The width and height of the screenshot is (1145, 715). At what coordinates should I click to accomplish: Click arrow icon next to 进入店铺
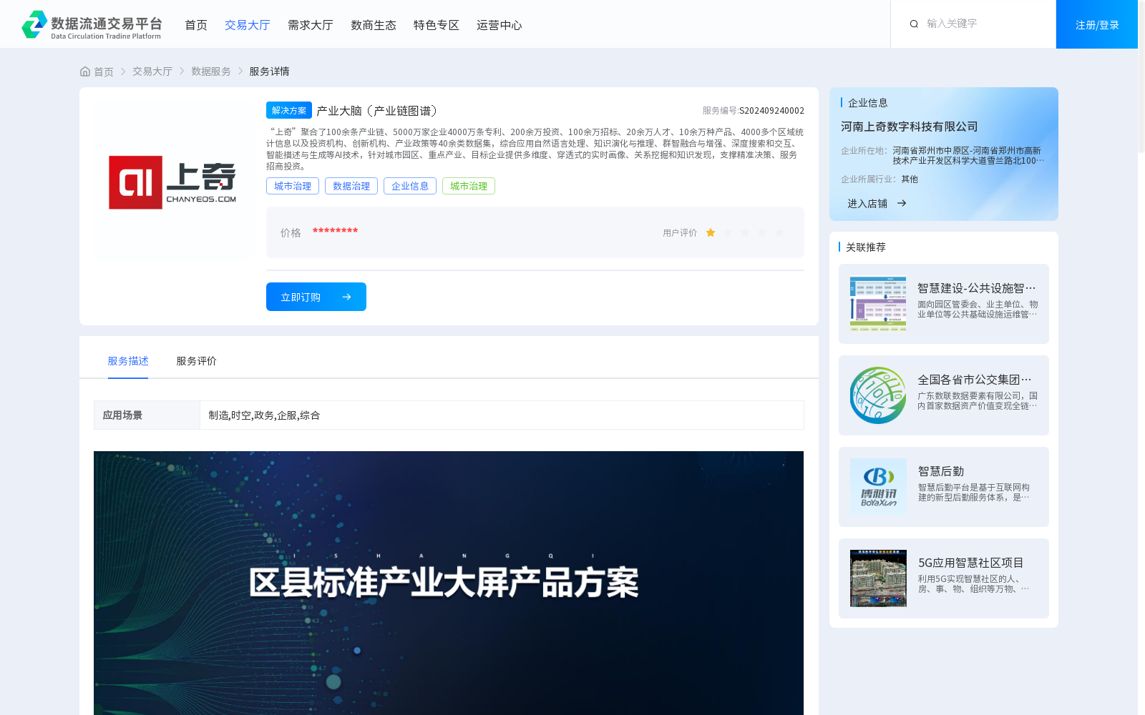click(902, 203)
